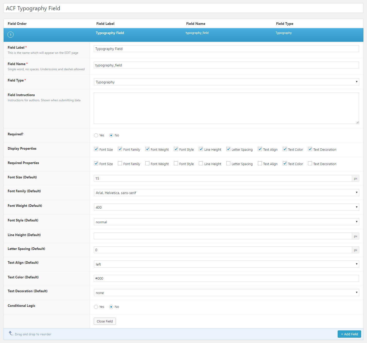367x343 pixels.
Task: Click the Font Size default input
Action: [223, 178]
